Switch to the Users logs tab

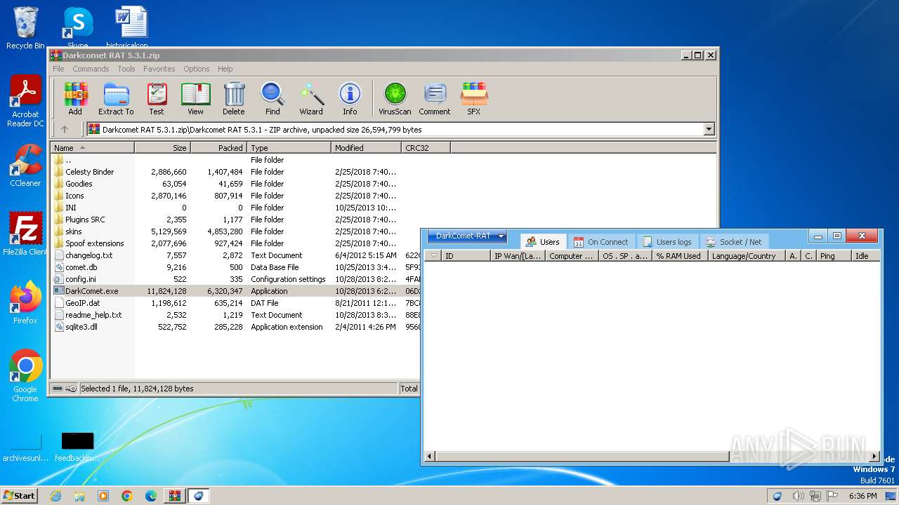pyautogui.click(x=667, y=242)
